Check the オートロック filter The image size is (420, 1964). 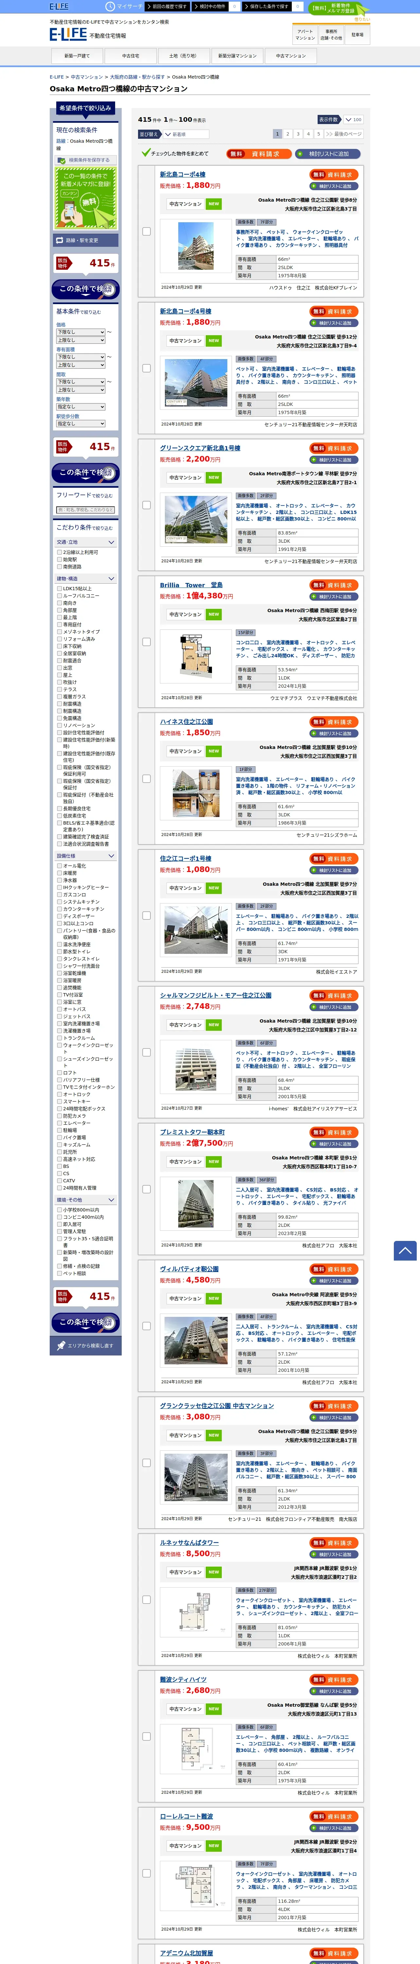pos(60,1094)
